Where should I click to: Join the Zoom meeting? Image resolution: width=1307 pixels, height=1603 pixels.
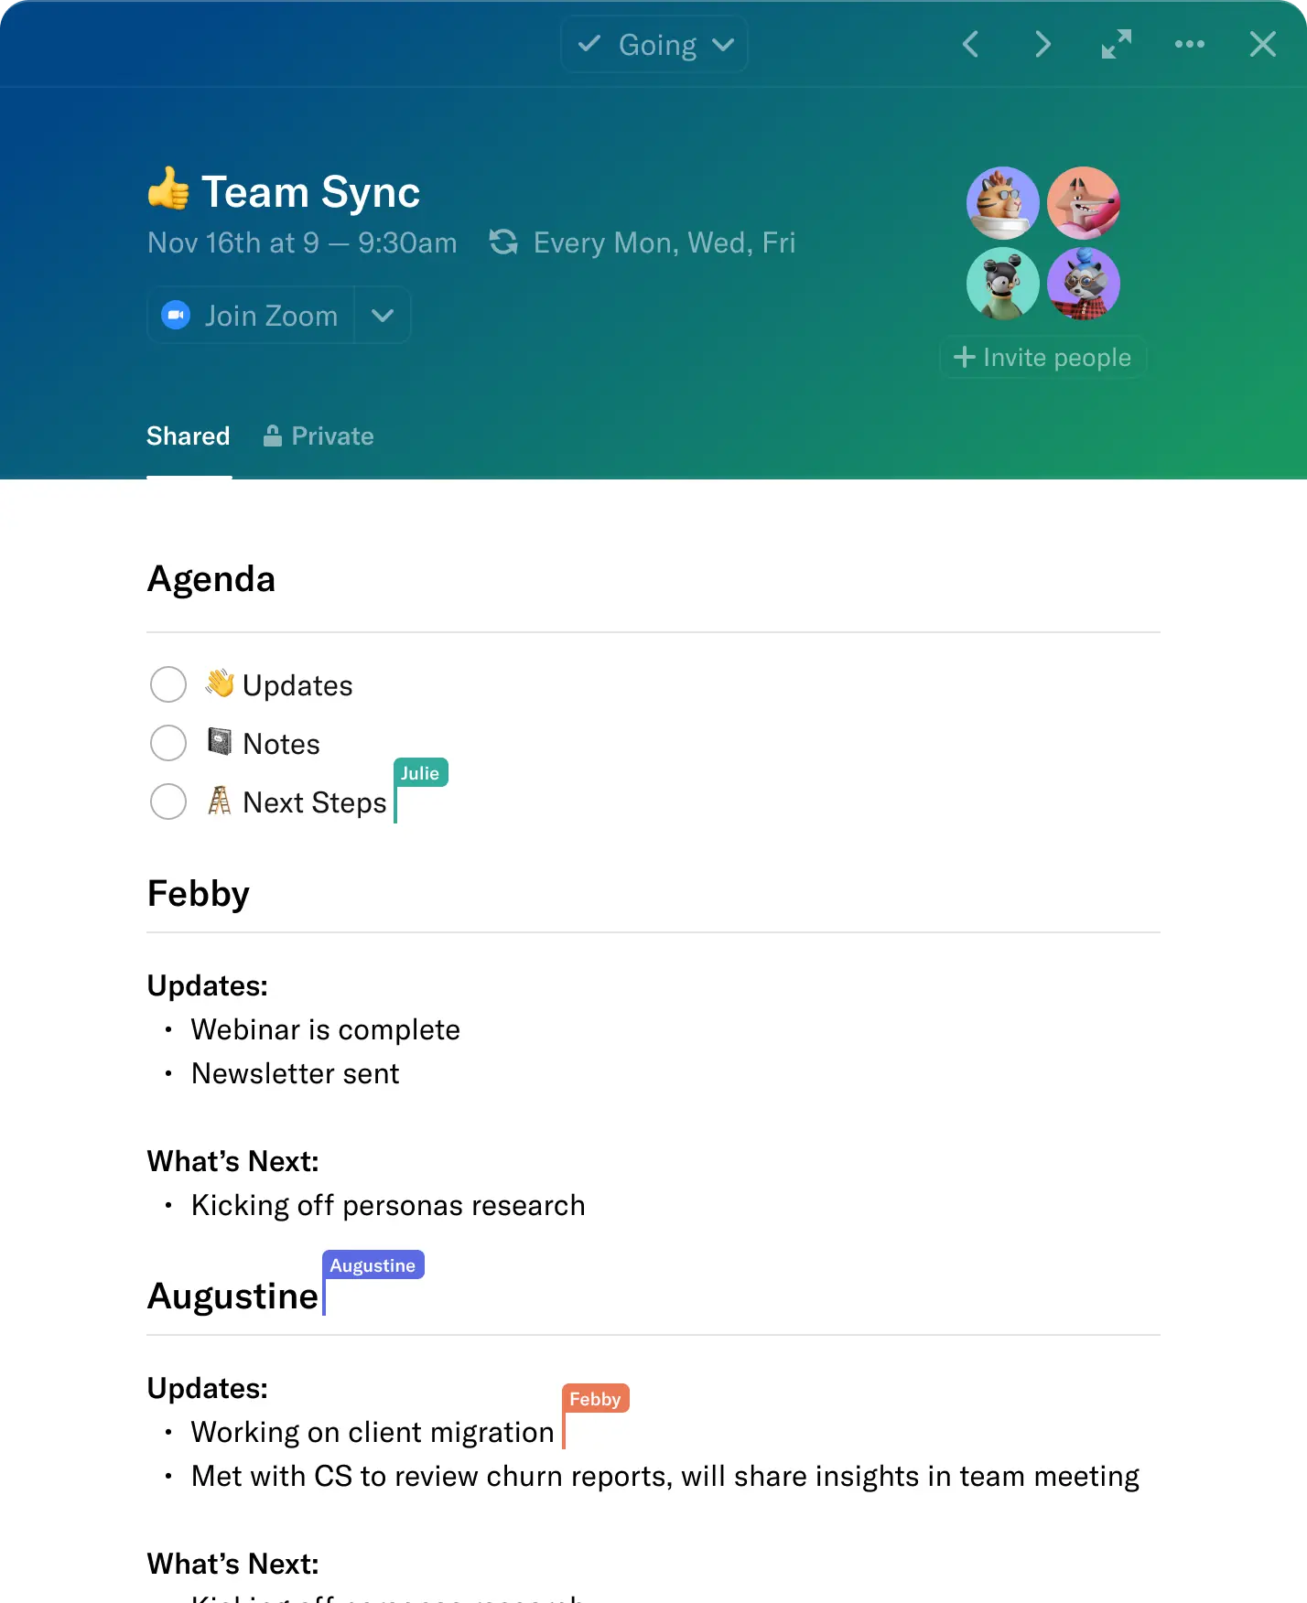[252, 316]
